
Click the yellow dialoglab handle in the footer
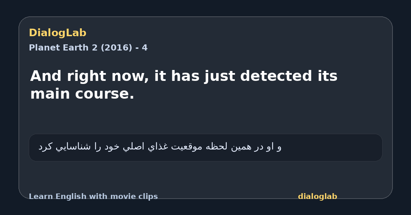(317, 197)
